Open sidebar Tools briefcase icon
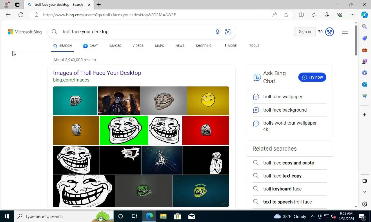The height and width of the screenshot is (222, 371). [365, 50]
